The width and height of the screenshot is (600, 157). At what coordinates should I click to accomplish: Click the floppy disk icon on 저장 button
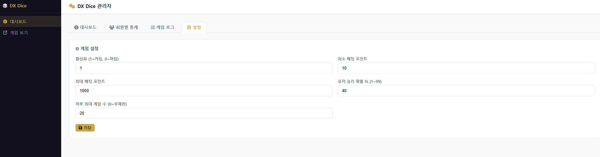(80, 128)
